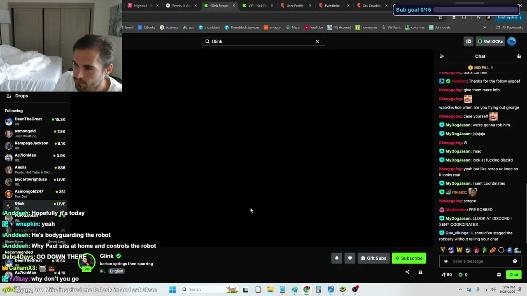
Task: Click the Glink search input box
Action: pos(263,42)
